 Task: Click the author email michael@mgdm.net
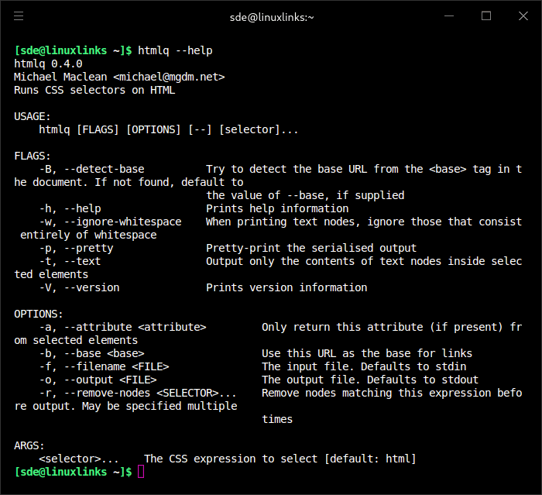point(169,77)
